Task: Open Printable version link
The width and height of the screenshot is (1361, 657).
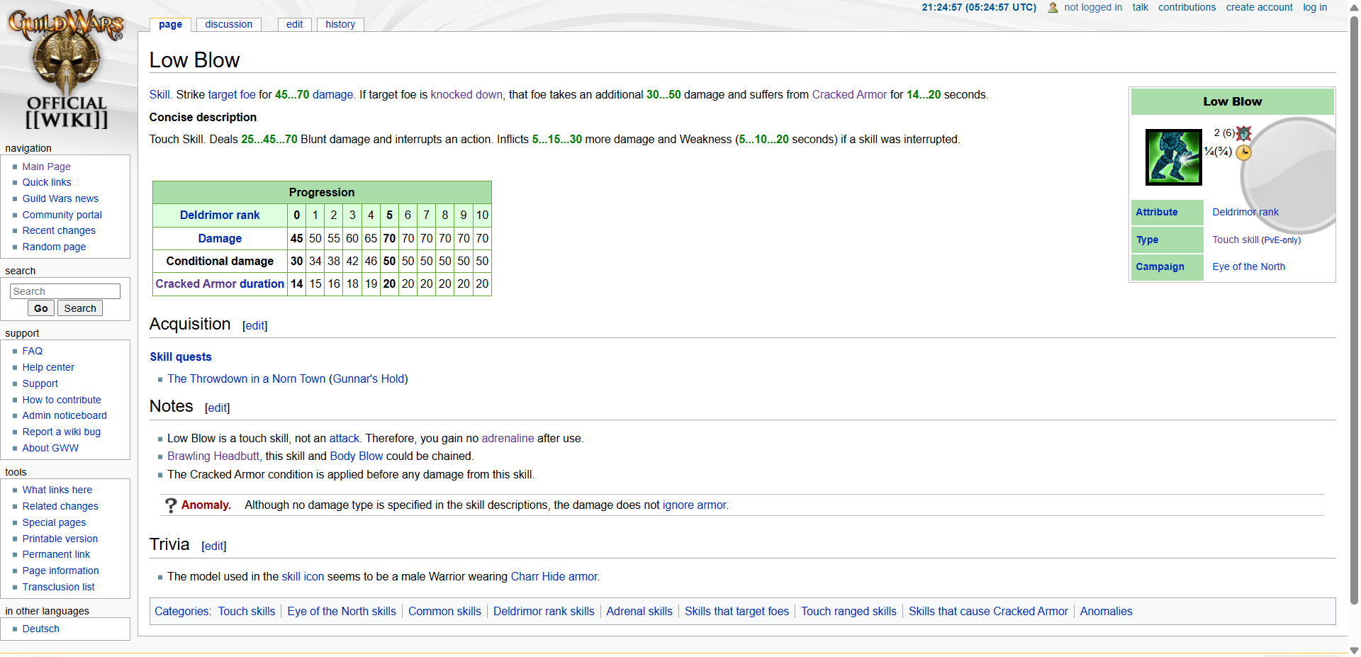Action: click(60, 539)
